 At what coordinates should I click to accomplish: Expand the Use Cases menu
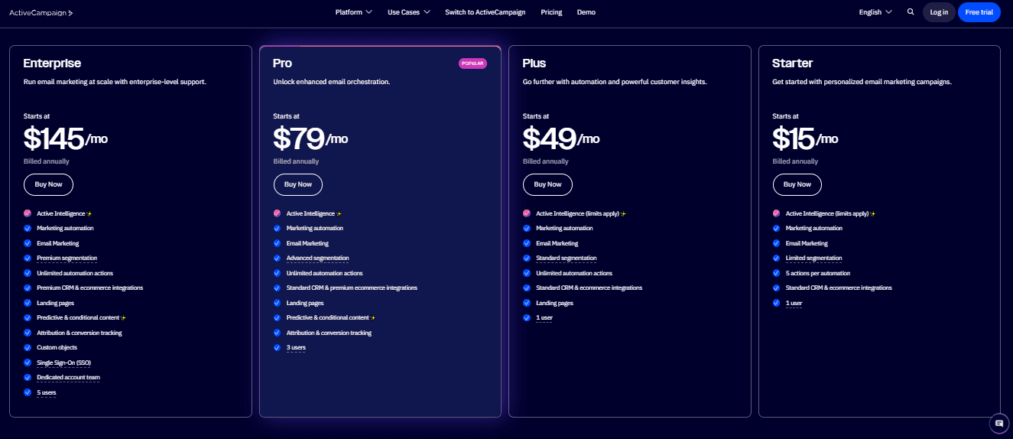[409, 12]
